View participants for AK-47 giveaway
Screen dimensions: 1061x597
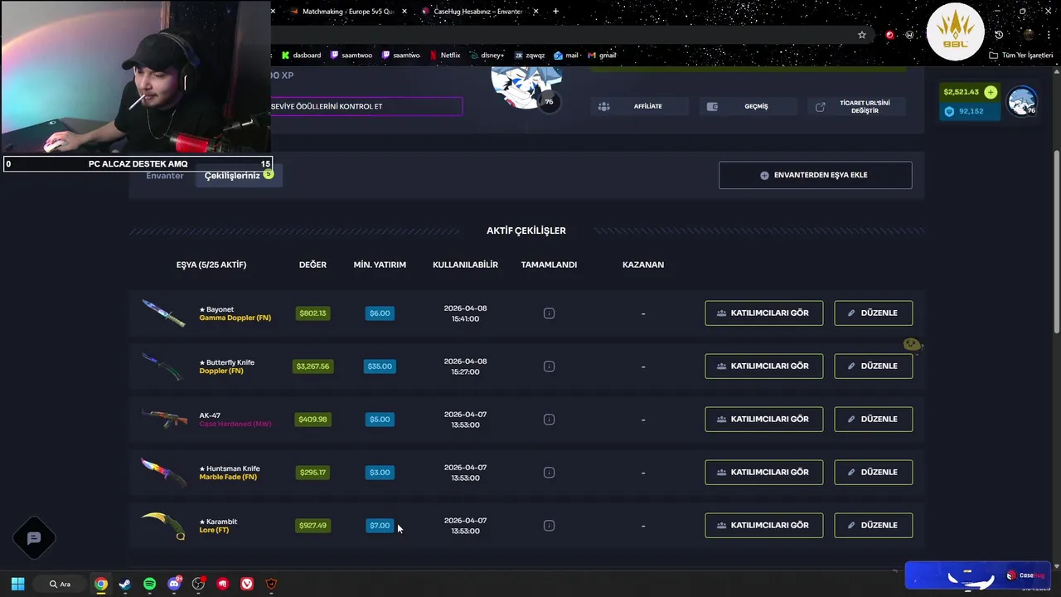(x=764, y=420)
